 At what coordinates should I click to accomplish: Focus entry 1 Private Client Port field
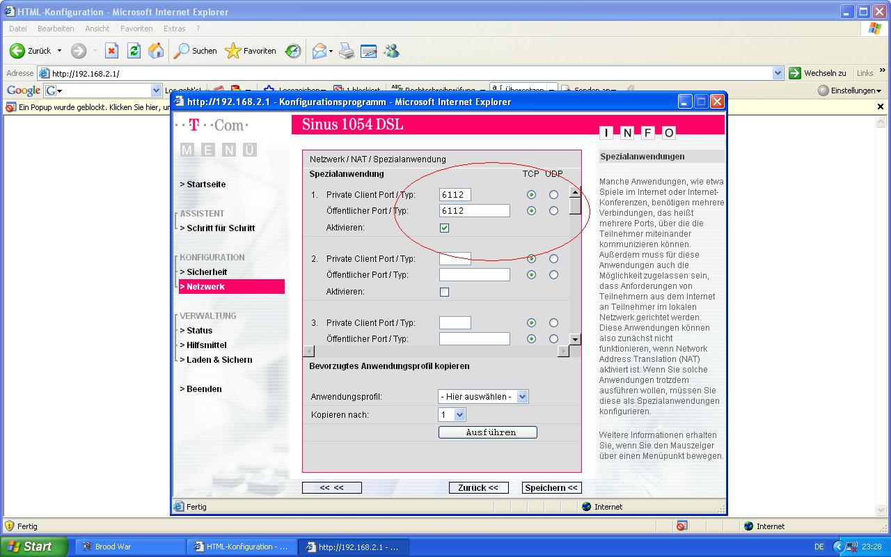point(455,195)
